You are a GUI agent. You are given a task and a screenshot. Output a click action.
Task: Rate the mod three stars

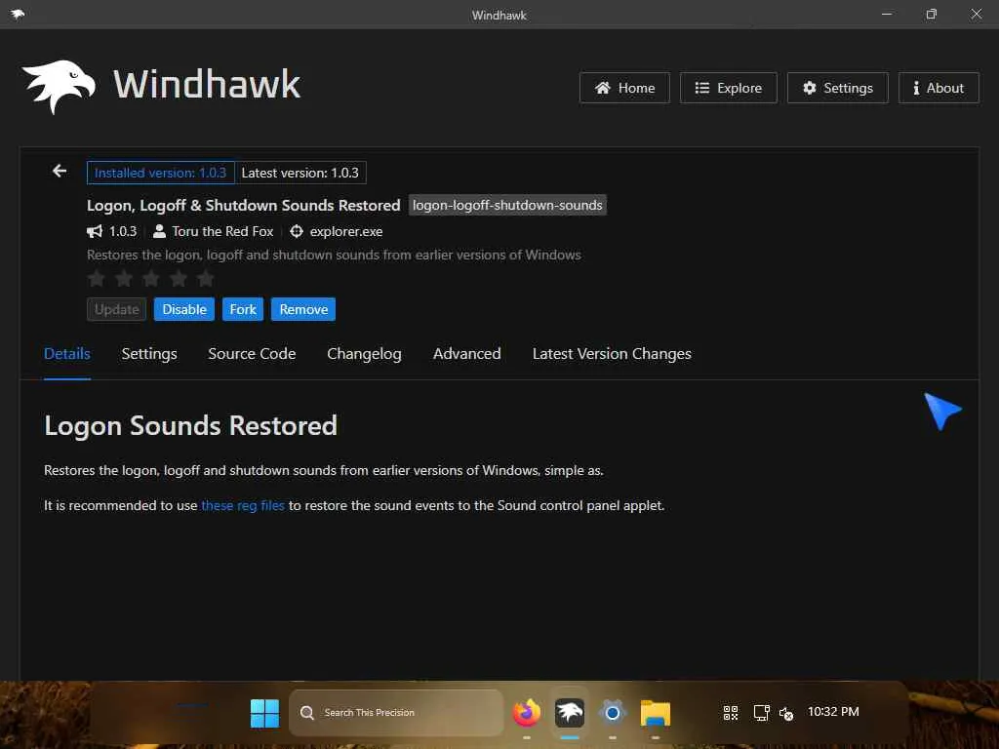pos(151,278)
